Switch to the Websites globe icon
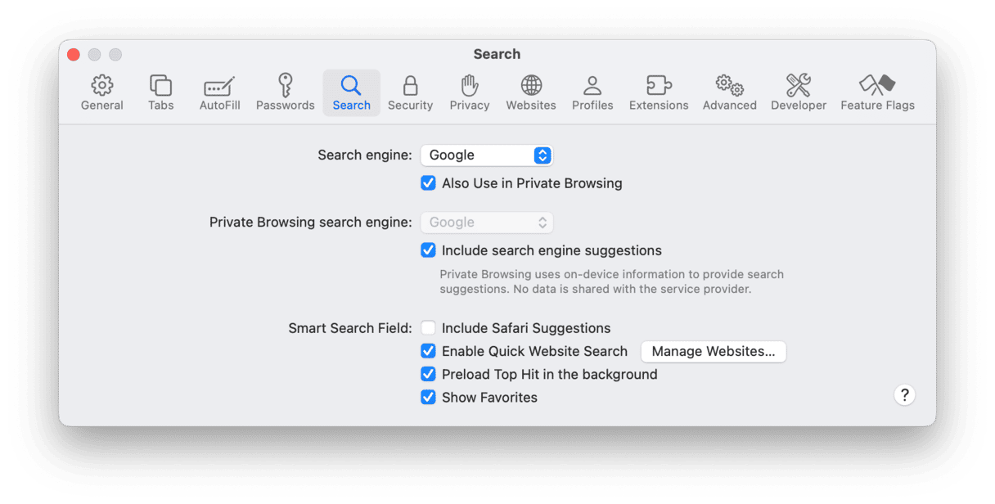 531,86
